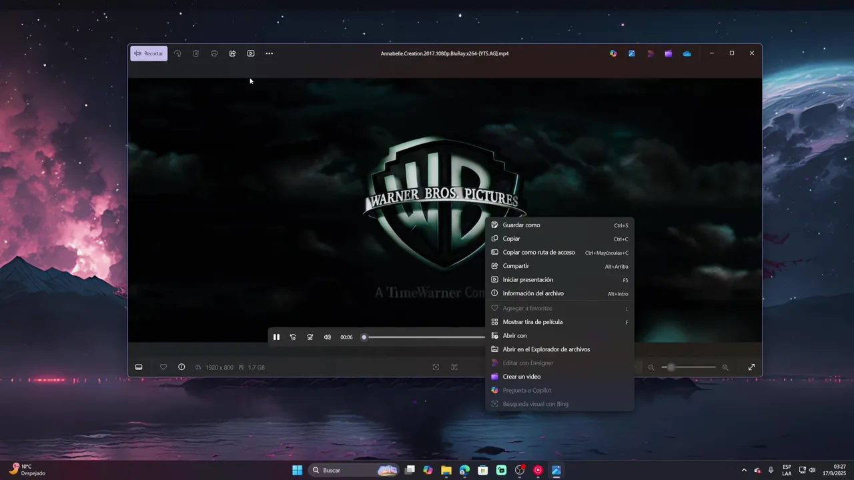Click the seek bar position handle
This screenshot has width=854, height=480.
(x=364, y=337)
